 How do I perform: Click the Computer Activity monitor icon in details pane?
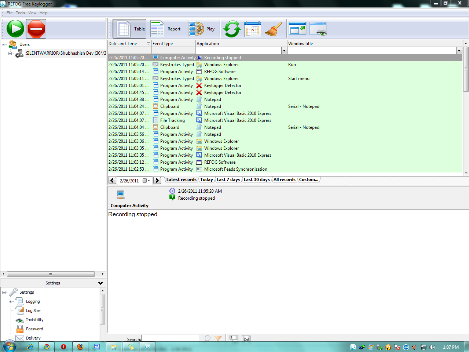[x=121, y=195]
